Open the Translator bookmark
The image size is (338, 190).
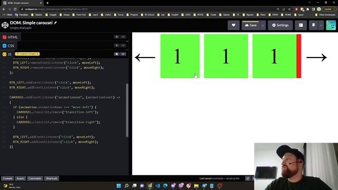(x=22, y=15)
